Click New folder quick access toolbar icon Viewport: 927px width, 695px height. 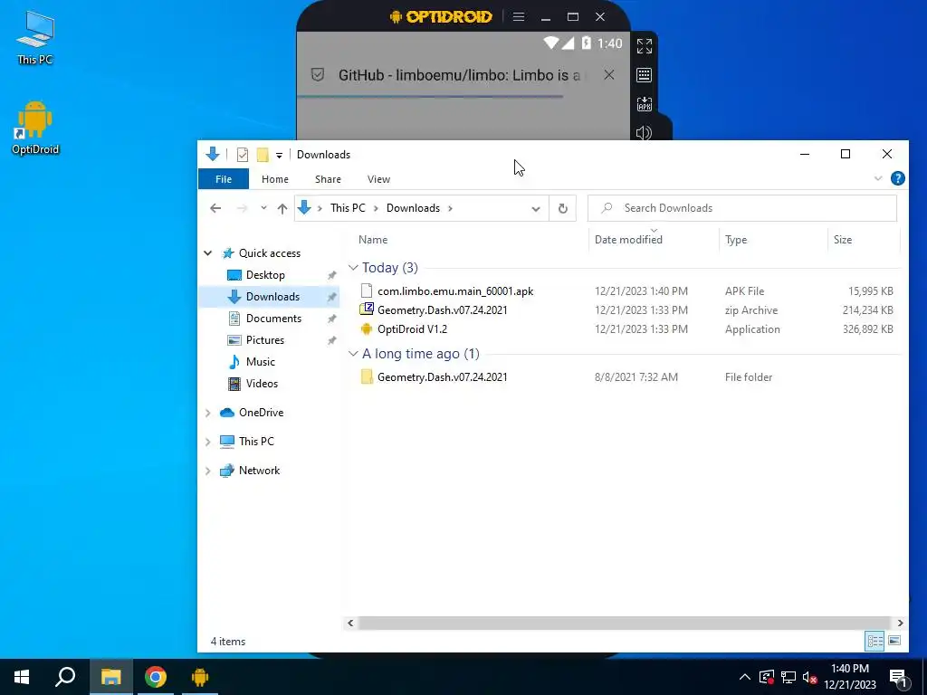[x=263, y=155]
